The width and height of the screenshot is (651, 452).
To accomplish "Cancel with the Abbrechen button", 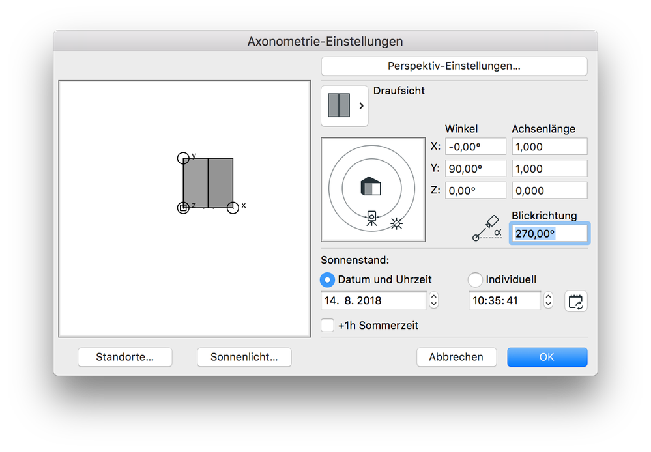I will click(456, 357).
